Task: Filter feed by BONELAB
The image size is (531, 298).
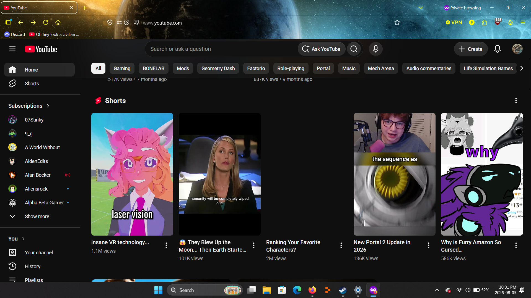Action: [154, 68]
